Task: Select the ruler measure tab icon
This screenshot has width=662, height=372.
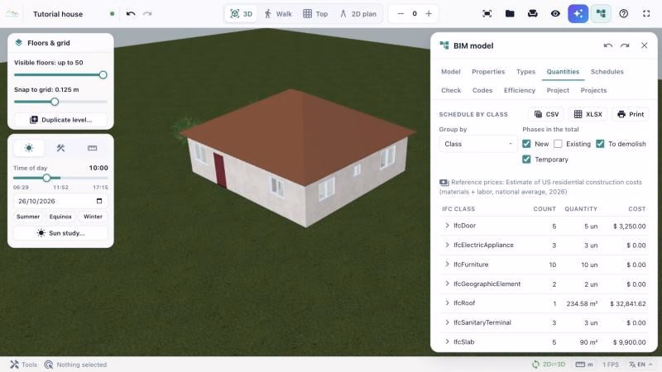Action: [x=92, y=148]
